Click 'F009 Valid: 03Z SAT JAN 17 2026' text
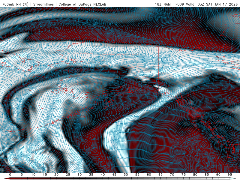240x180 pixels. coord(206,4)
